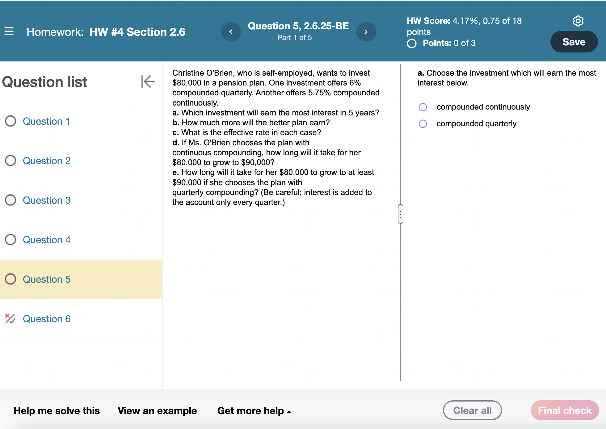Click the vertical panel splitter handle
Screen dimensions: 606x429
400,214
